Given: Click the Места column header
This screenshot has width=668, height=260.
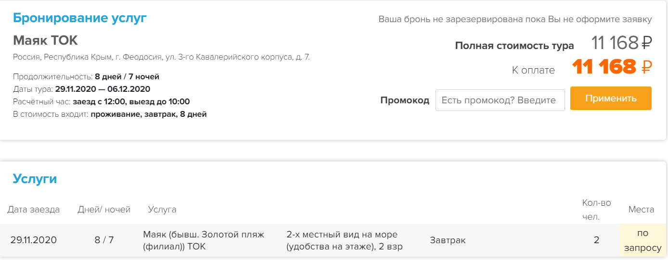Looking at the screenshot, I should [x=642, y=210].
